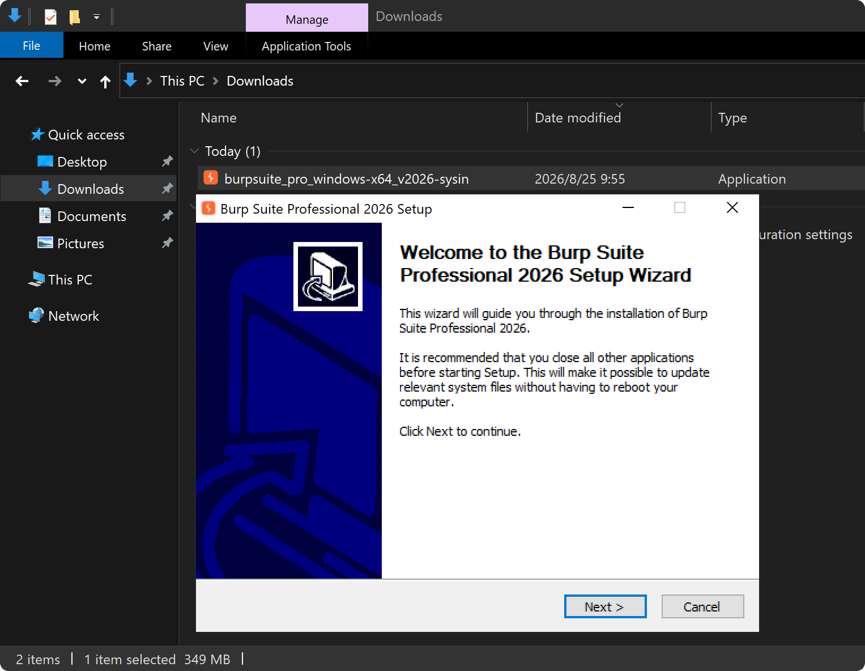Click the Network globe icon
865x671 pixels.
(x=37, y=315)
